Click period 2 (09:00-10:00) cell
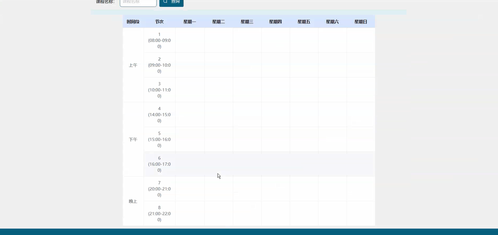The width and height of the screenshot is (498, 235). pyautogui.click(x=159, y=65)
